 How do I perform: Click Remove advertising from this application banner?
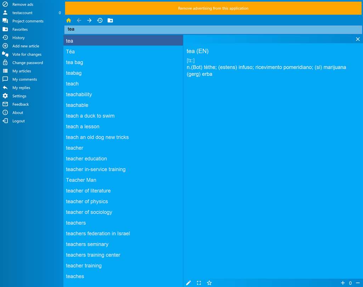pyautogui.click(x=213, y=9)
